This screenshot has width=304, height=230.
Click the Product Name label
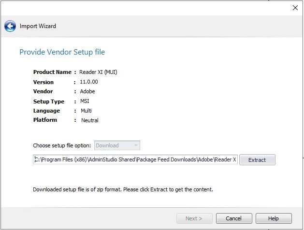tap(52, 72)
